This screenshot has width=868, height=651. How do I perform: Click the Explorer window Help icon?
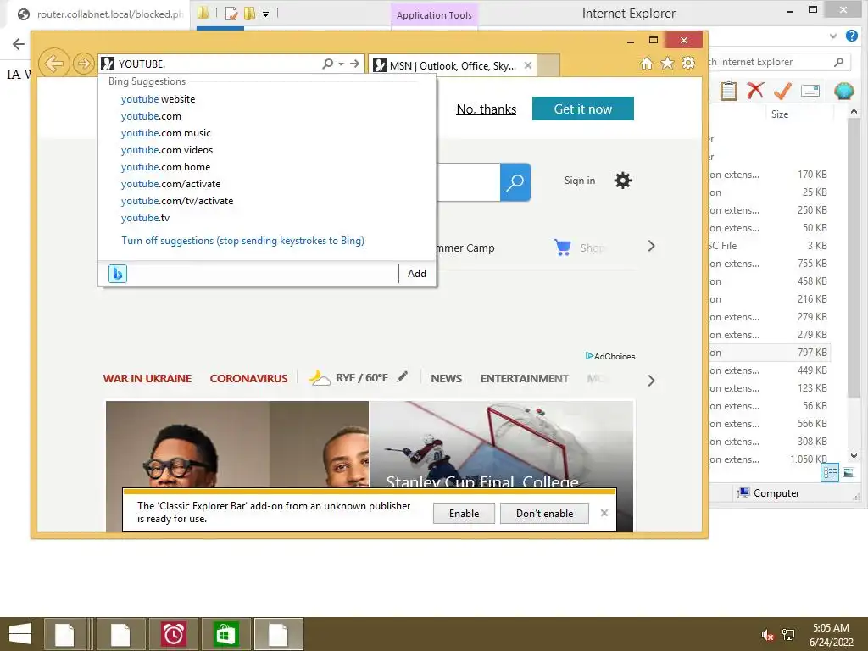[x=852, y=36]
